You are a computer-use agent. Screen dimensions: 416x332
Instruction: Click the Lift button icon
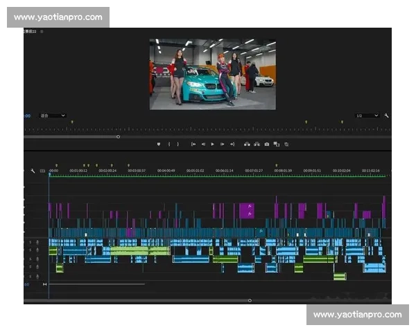point(246,144)
